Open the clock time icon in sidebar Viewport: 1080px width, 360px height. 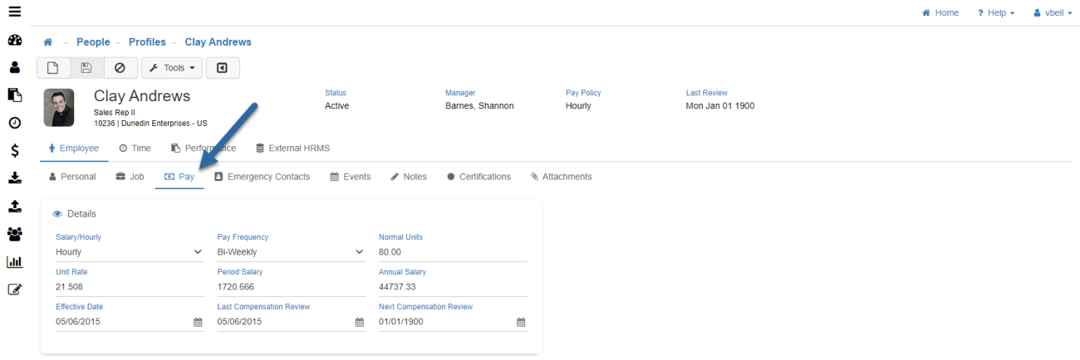tap(14, 123)
